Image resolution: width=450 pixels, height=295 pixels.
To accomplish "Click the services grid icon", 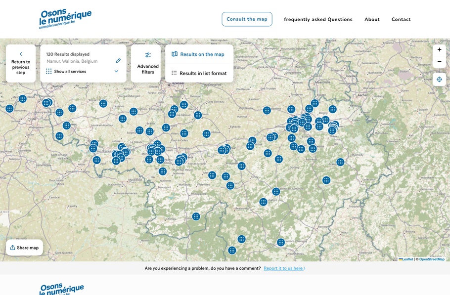I will (x=49, y=71).
